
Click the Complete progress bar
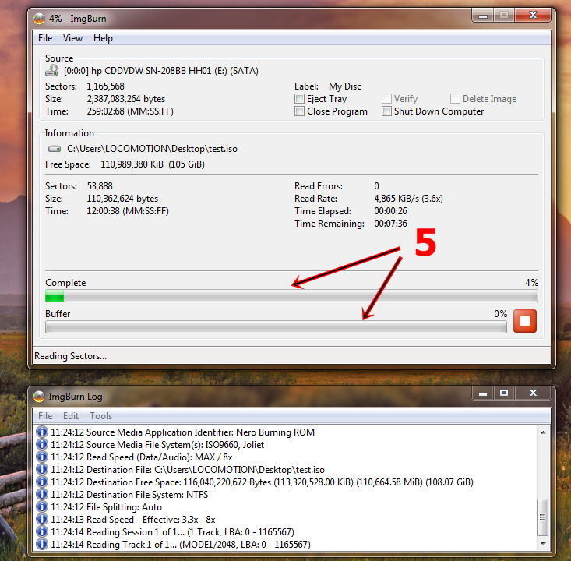pyautogui.click(x=291, y=296)
